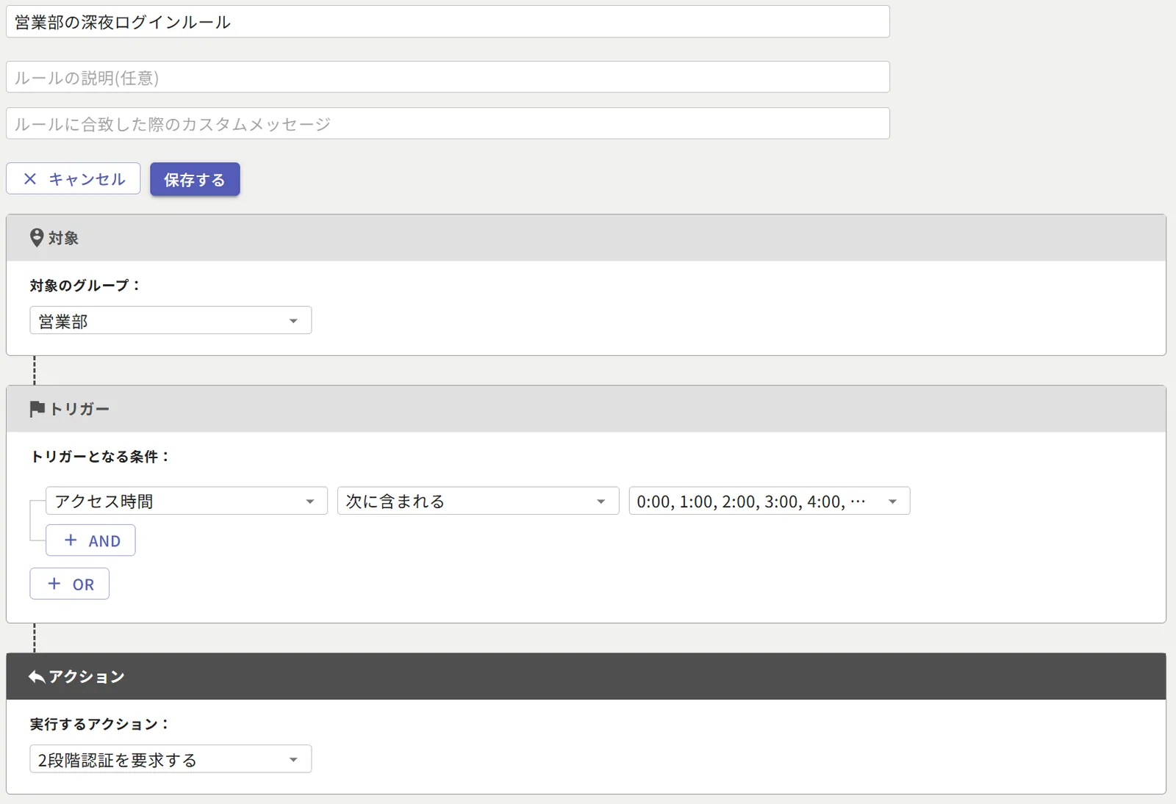Click the flag icon beside トリガー
The image size is (1176, 804).
tap(37, 409)
